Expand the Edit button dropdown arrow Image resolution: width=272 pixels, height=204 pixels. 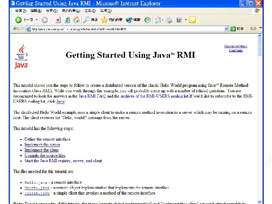[186, 20]
